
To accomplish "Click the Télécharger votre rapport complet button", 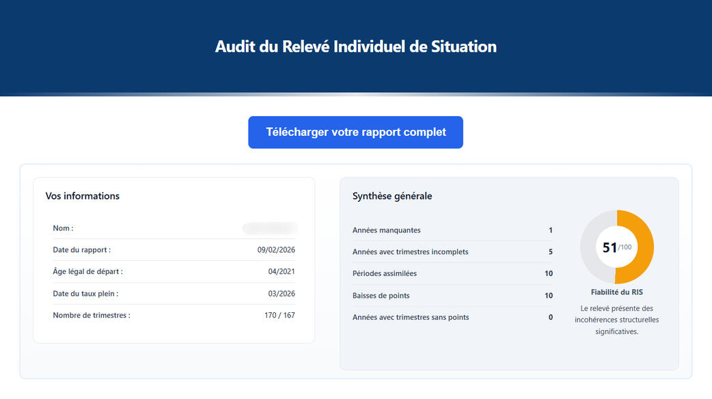I will pyautogui.click(x=355, y=133).
